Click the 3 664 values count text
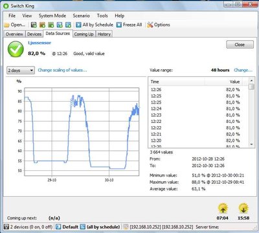The height and width of the screenshot is (233, 259). (x=161, y=152)
